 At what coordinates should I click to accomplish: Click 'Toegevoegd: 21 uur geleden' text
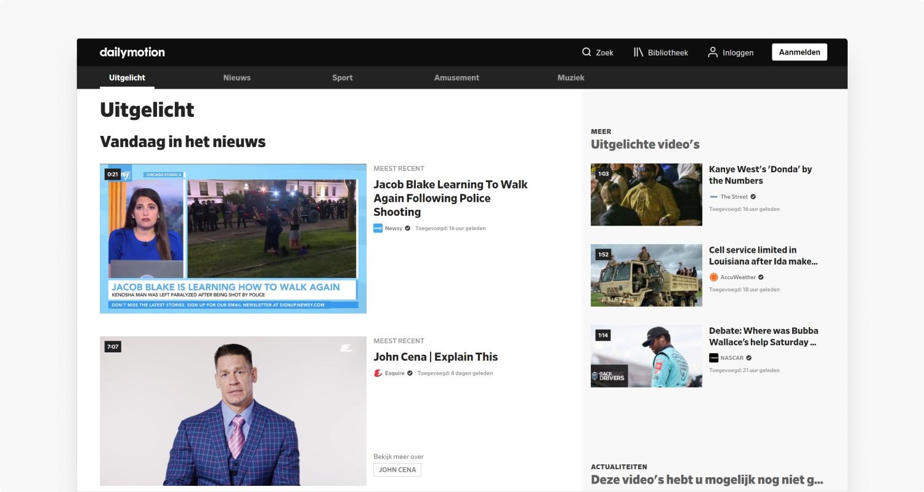pos(744,370)
